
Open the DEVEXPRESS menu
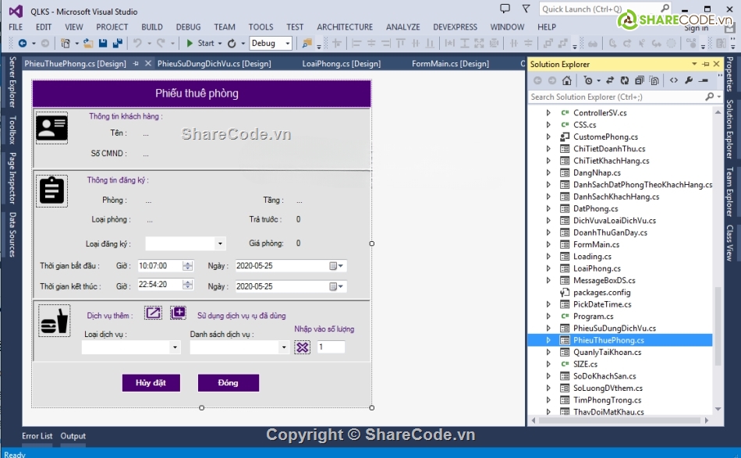(x=455, y=27)
